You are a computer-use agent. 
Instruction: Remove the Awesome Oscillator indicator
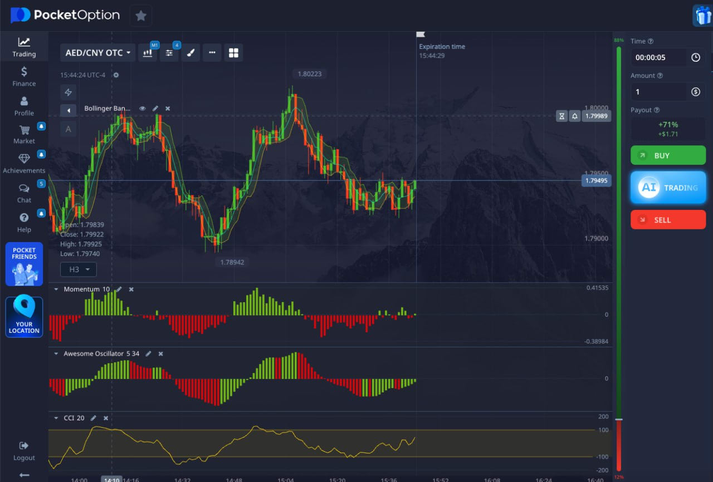click(x=161, y=353)
